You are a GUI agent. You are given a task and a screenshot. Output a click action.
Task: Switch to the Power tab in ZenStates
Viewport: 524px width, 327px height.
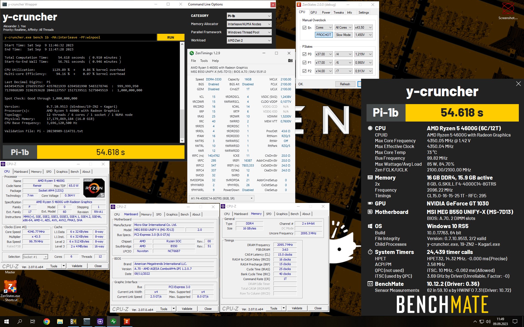click(326, 13)
